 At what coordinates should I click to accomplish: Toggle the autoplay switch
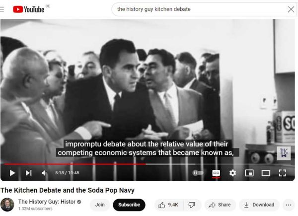point(198,173)
